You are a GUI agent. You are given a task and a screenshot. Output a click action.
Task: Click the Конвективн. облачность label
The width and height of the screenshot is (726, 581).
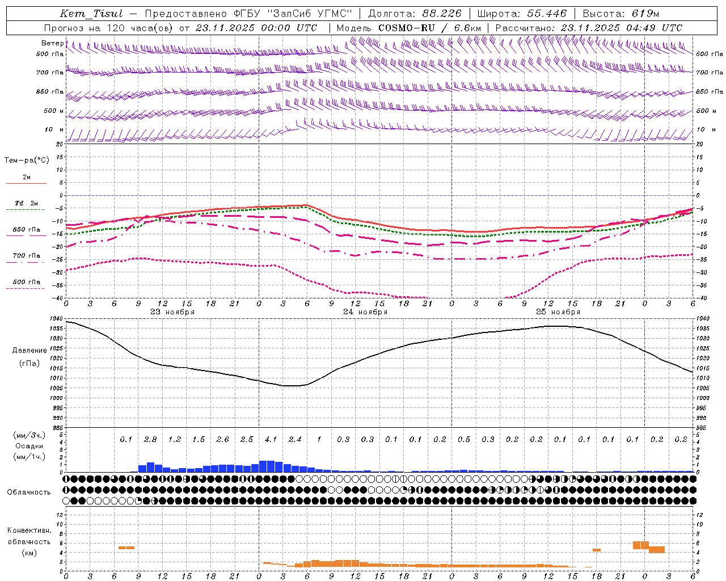(x=29, y=536)
